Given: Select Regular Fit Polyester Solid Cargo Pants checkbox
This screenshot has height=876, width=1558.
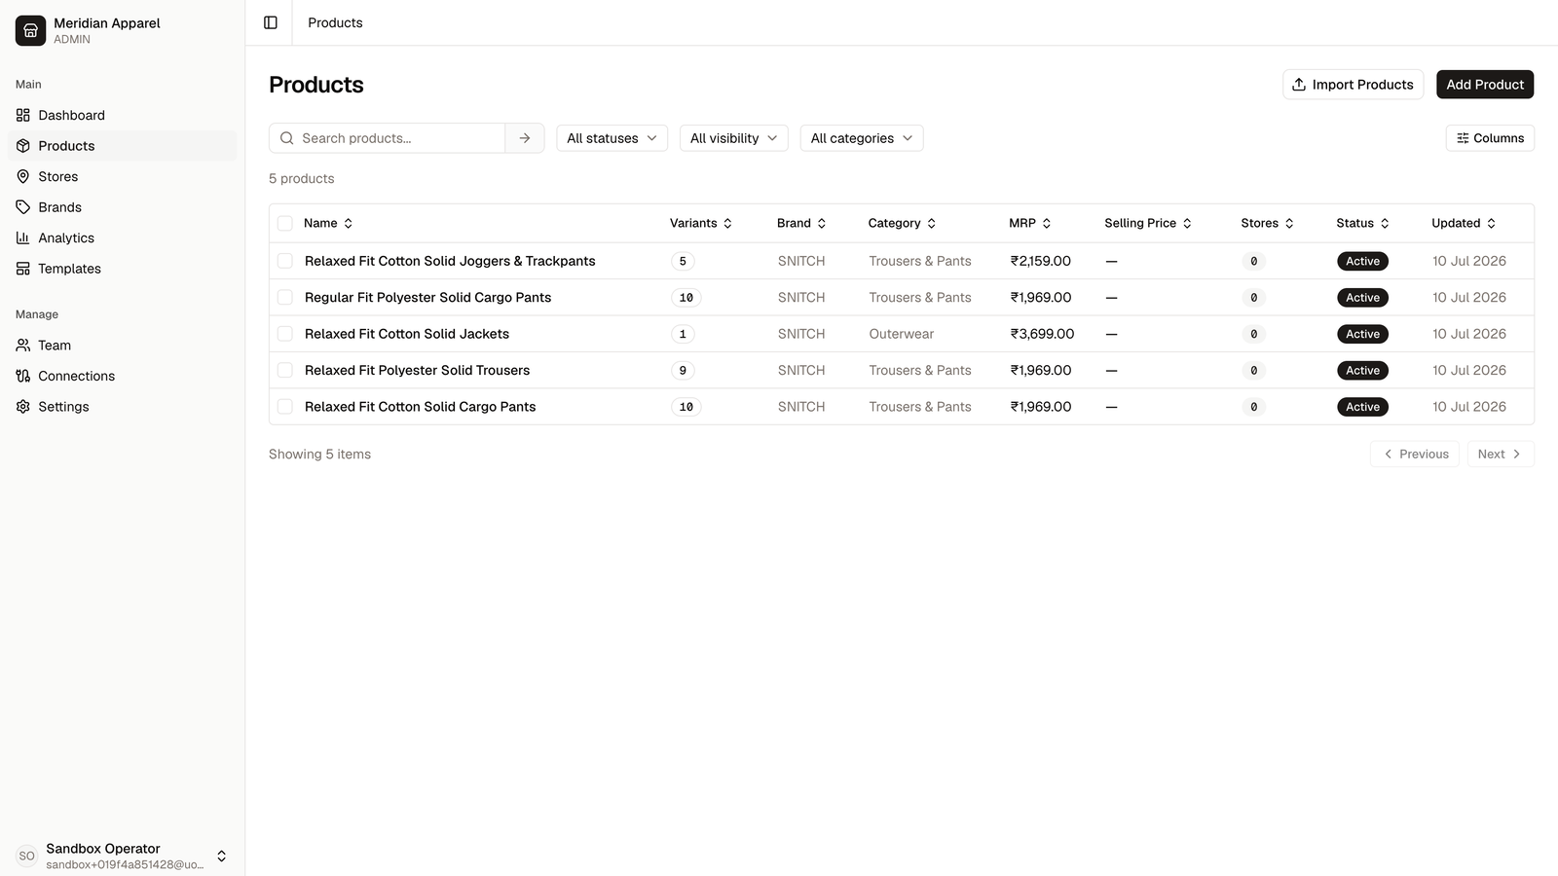Looking at the screenshot, I should coord(285,298).
